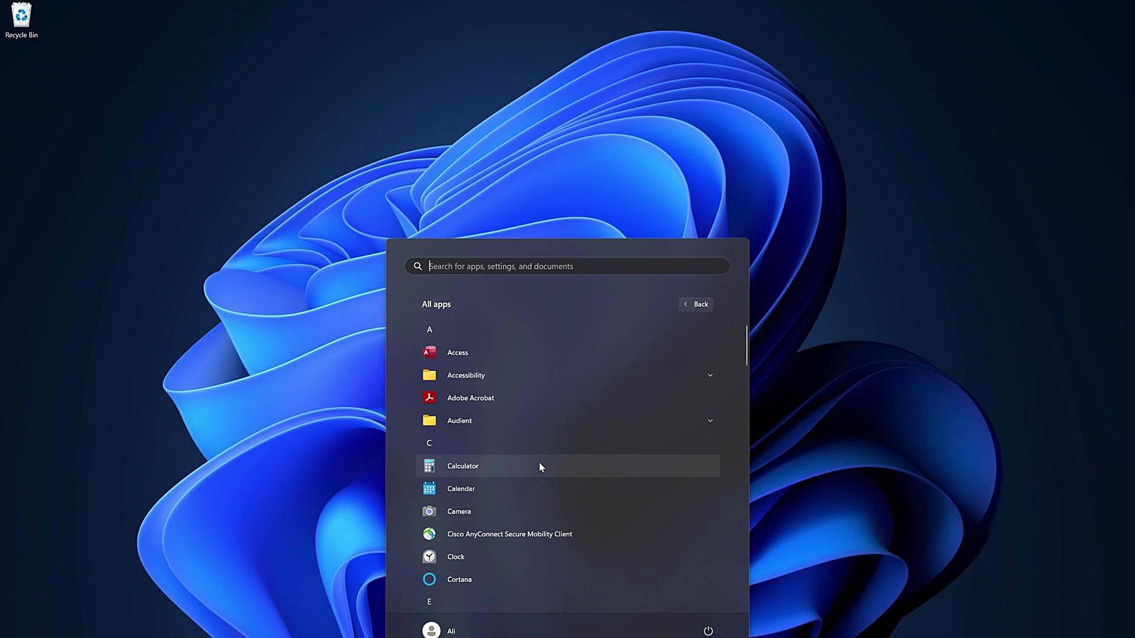Click the Accessibility folder icon
The width and height of the screenshot is (1135, 638).
(429, 375)
